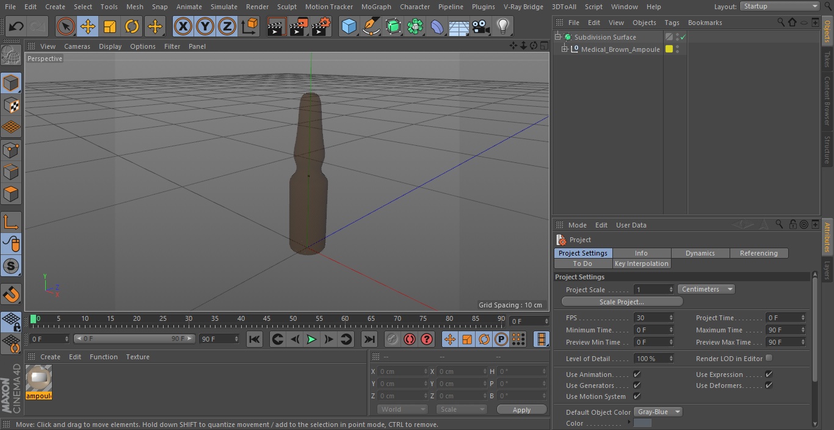Select the Live Selection tool

(65, 26)
